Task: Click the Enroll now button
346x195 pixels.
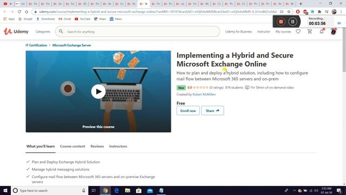Action: click(x=188, y=110)
